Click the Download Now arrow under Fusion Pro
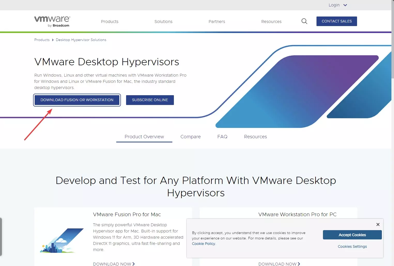 click(x=133, y=264)
